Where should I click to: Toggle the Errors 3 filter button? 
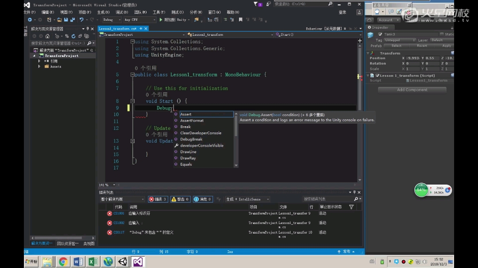click(x=158, y=199)
